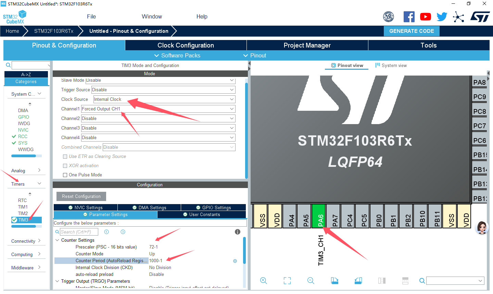Go to Home breadcrumb

pyautogui.click(x=12, y=31)
